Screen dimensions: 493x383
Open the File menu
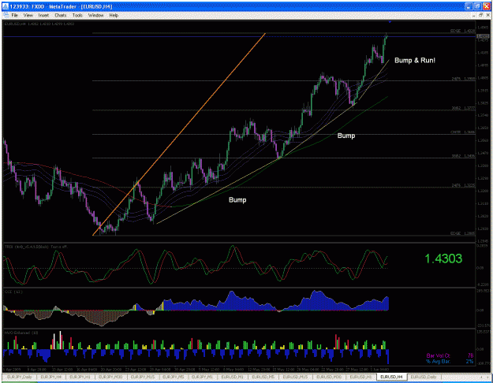coord(15,15)
